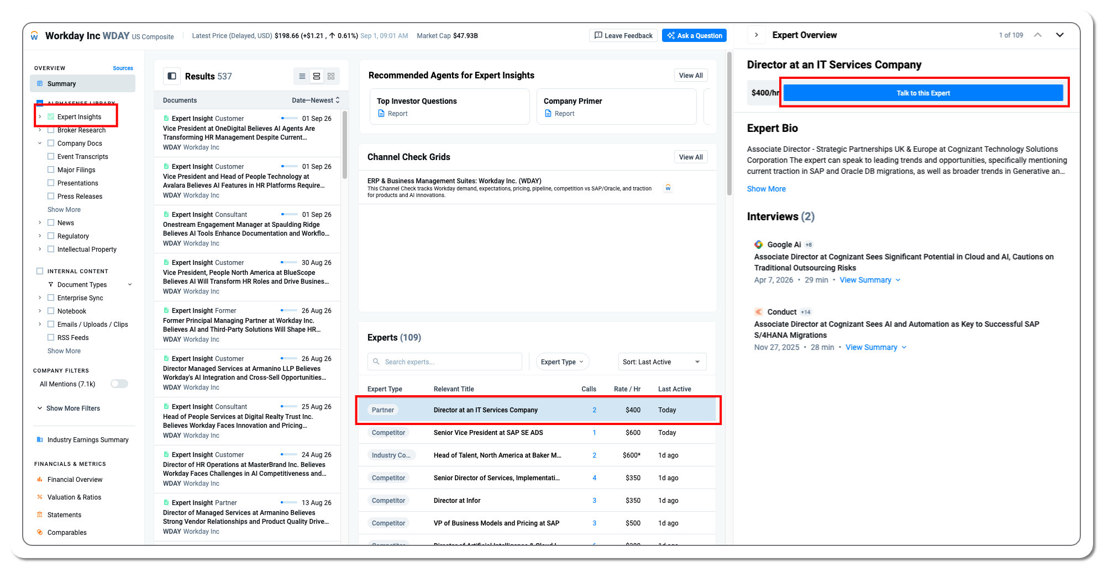
Task: Expand the Regulatory tree node
Action: (x=40, y=236)
